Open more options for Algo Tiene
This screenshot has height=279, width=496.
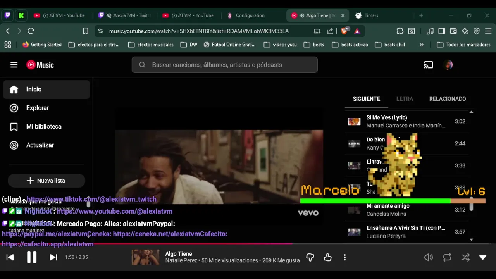click(345, 257)
